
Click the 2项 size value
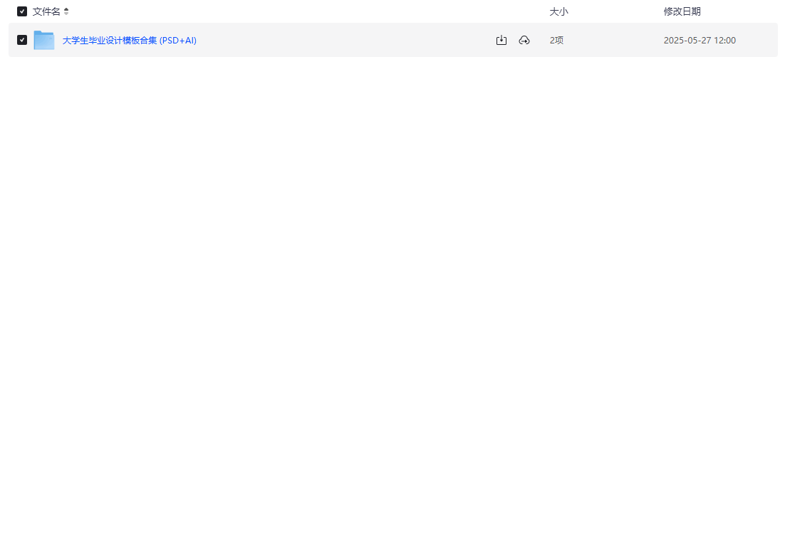point(556,41)
